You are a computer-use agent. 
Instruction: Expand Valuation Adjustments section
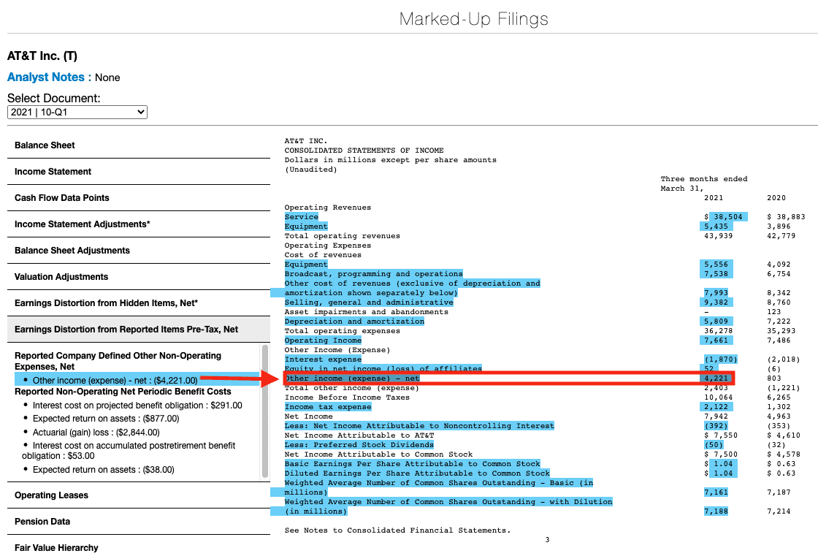[138, 277]
